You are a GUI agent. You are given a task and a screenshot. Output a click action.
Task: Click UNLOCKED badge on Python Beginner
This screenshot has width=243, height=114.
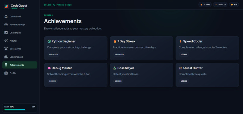pyautogui.click(x=53, y=55)
